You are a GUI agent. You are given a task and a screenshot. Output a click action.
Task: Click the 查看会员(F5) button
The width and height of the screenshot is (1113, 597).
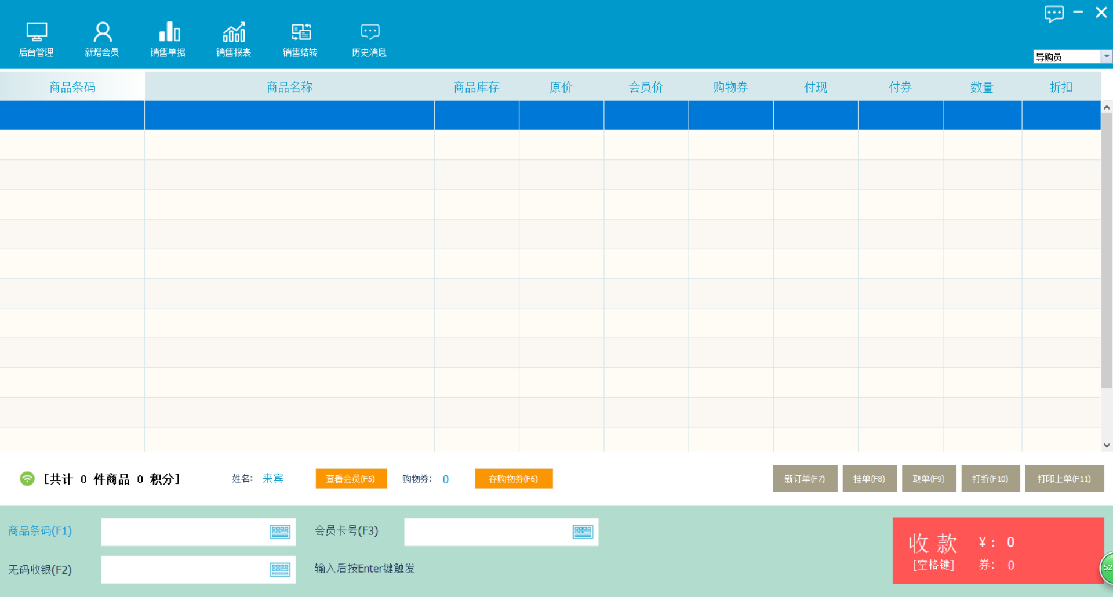pos(351,479)
